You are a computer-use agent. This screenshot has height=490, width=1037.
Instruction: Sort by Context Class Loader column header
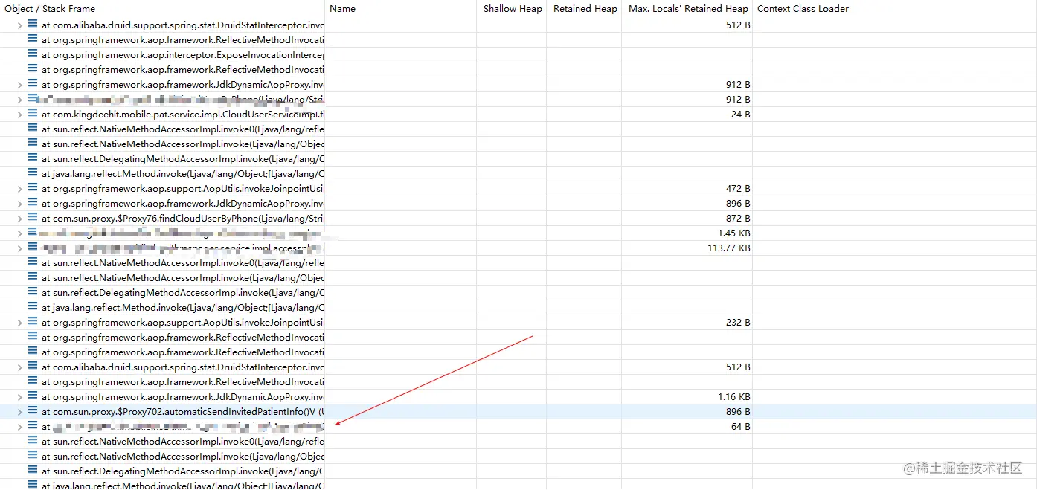click(x=803, y=9)
